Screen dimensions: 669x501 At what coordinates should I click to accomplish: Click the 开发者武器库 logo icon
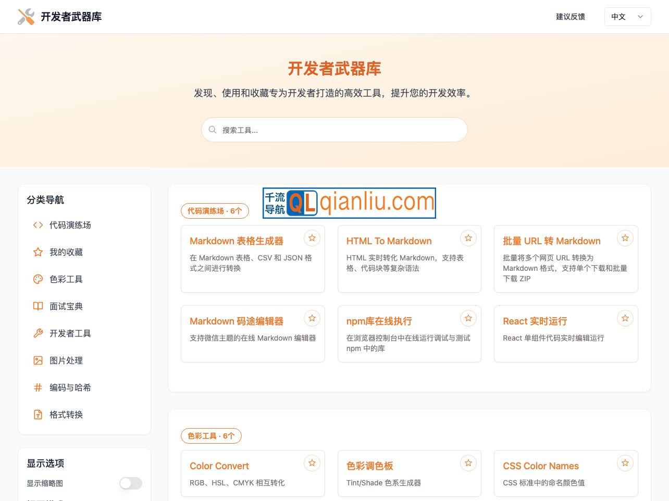coord(24,16)
